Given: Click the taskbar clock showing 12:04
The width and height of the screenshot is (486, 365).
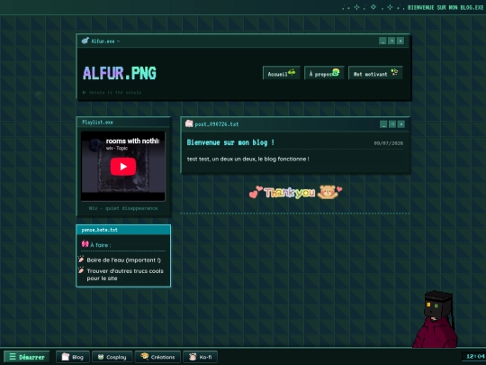Looking at the screenshot, I should pos(475,356).
